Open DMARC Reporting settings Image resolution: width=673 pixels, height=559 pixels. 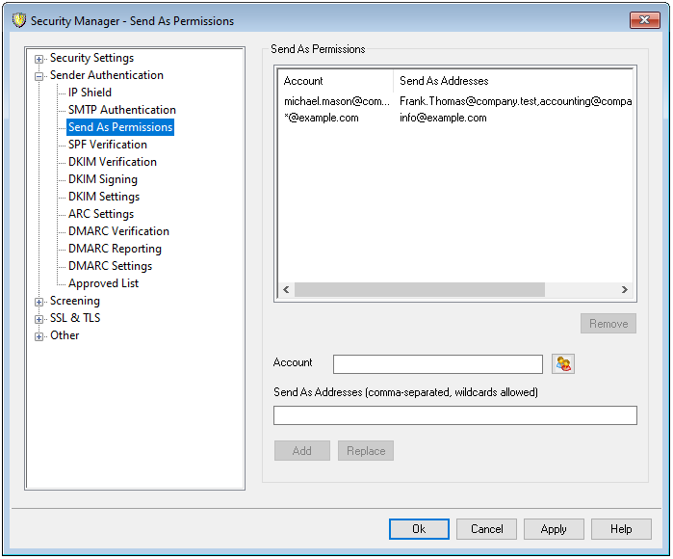tap(115, 249)
